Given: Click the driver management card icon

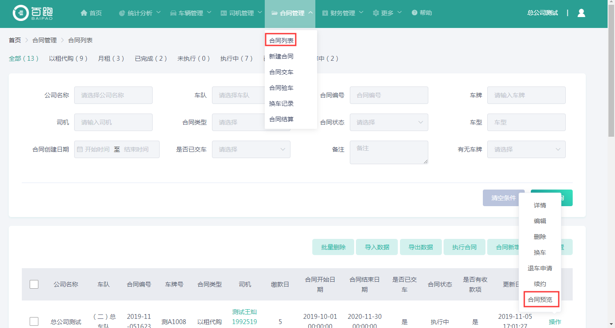Looking at the screenshot, I should 224,13.
